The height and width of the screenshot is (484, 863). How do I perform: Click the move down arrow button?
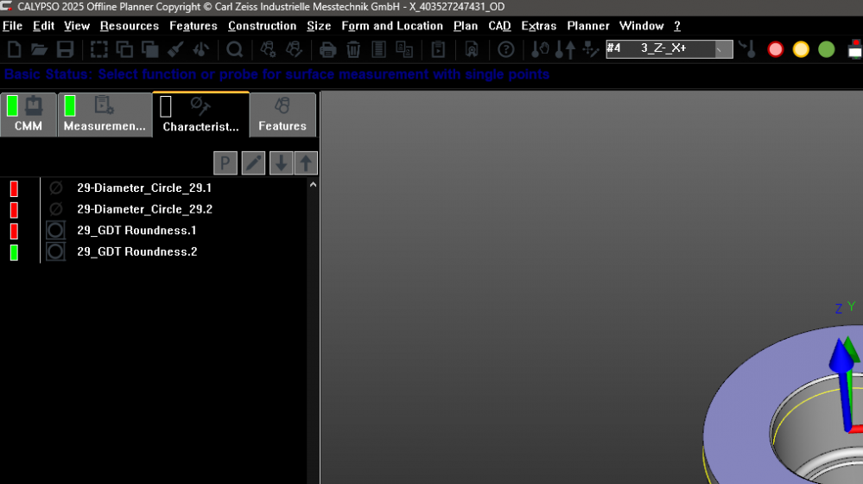pyautogui.click(x=281, y=163)
